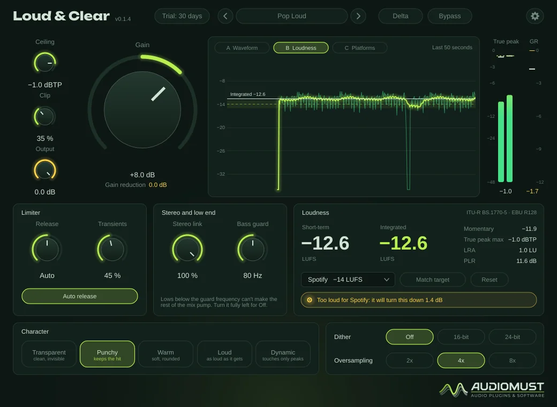This screenshot has height=407, width=557.
Task: Toggle the Bypass button
Action: pyautogui.click(x=450, y=16)
